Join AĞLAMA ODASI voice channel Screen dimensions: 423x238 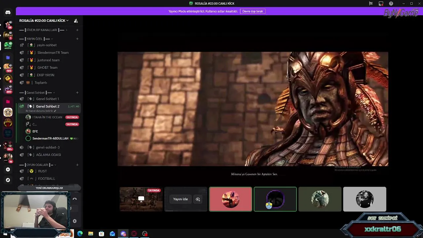click(49, 155)
